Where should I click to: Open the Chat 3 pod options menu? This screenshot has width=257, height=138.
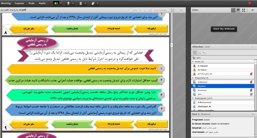coord(253,114)
